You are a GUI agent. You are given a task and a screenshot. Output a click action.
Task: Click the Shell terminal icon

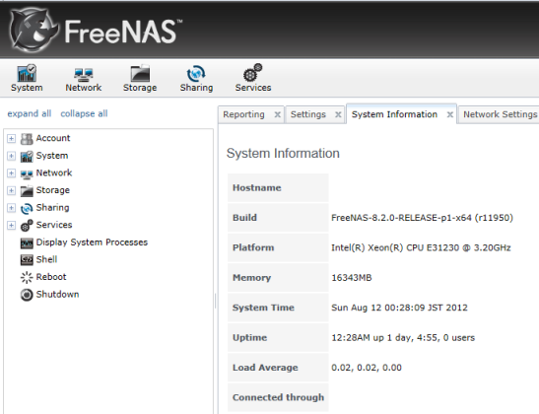(x=27, y=260)
